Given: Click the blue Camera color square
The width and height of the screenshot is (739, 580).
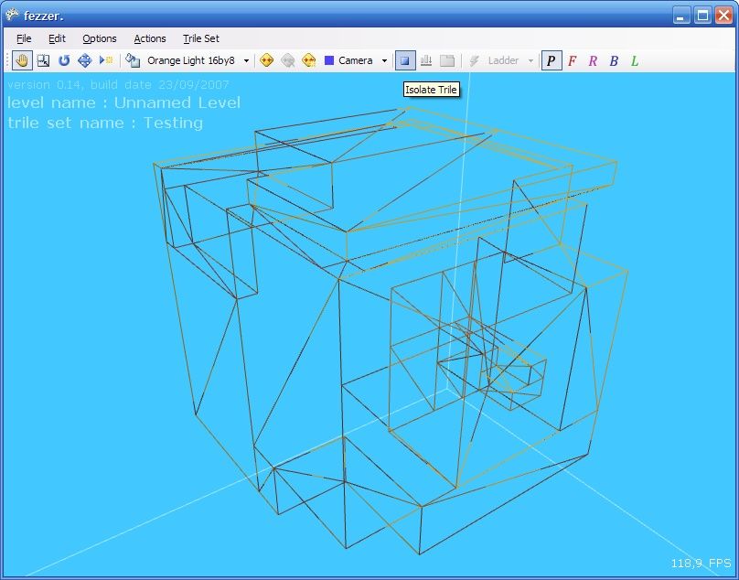Looking at the screenshot, I should click(x=329, y=60).
